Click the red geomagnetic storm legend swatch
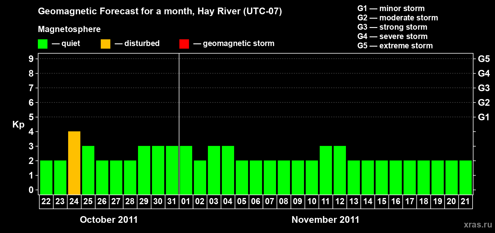 click(184, 44)
